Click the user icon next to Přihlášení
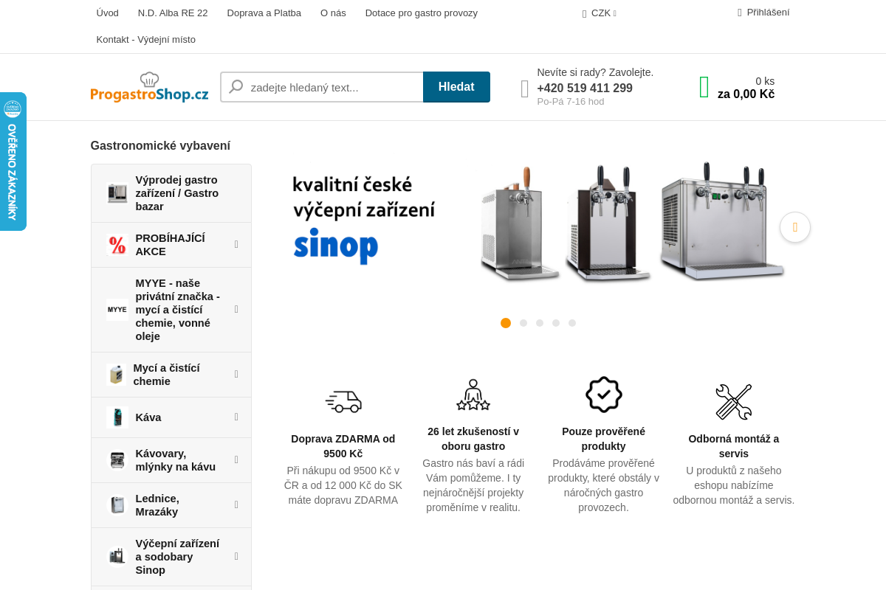This screenshot has height=590, width=886. [x=740, y=13]
